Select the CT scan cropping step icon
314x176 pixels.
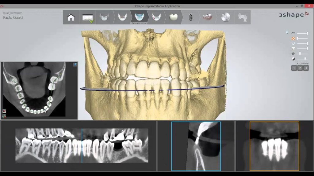pos(104,17)
